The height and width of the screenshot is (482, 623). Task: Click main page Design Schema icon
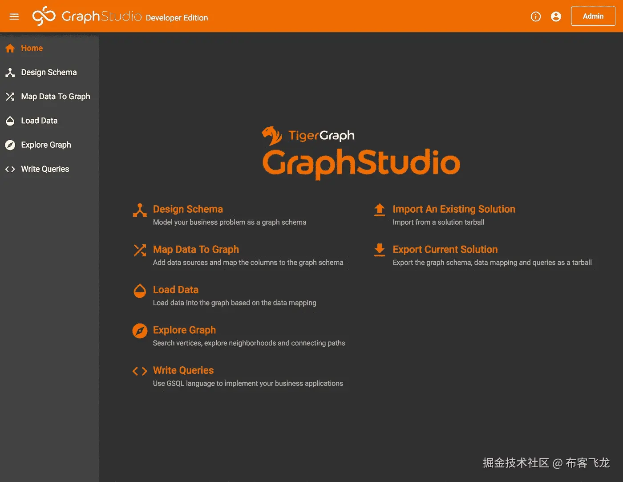tap(140, 210)
